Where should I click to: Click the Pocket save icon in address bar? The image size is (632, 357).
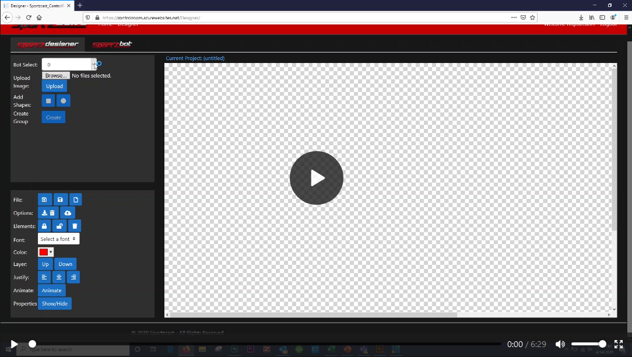coord(523,17)
